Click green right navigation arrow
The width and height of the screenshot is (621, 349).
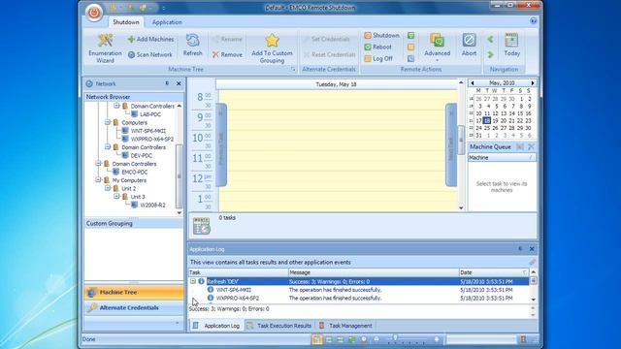(x=490, y=54)
